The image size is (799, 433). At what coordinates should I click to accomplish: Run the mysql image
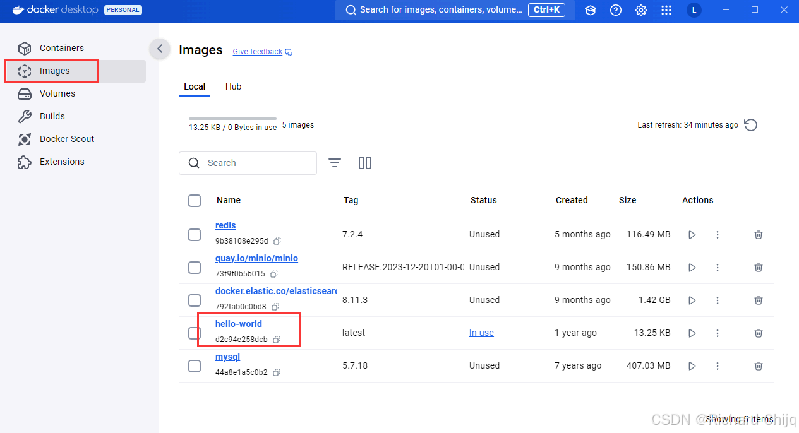click(x=692, y=366)
